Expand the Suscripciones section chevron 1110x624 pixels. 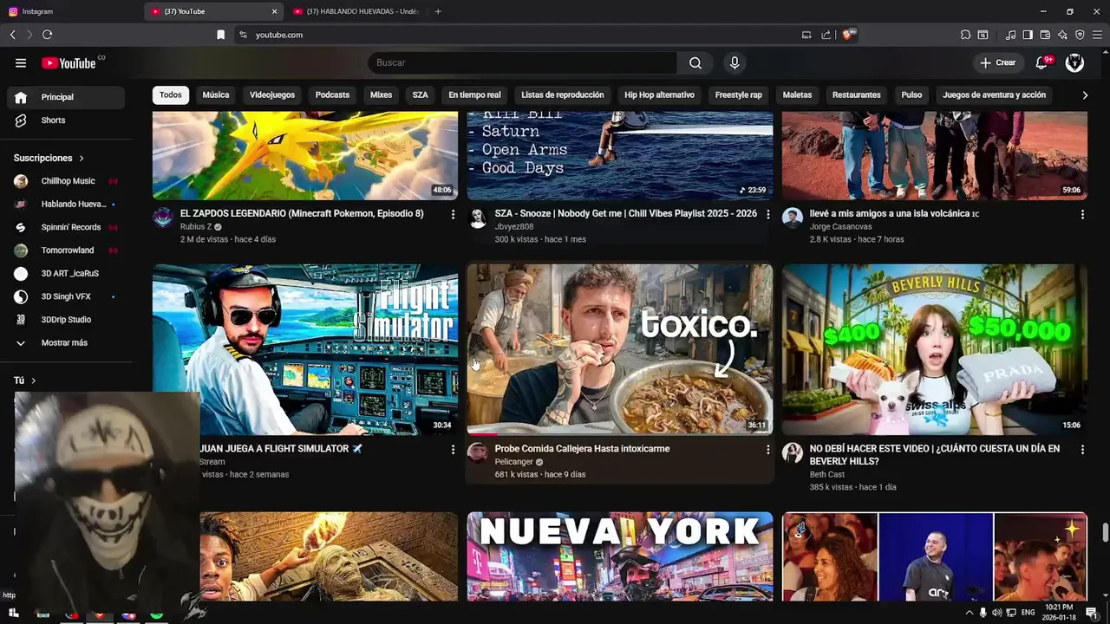coord(82,159)
